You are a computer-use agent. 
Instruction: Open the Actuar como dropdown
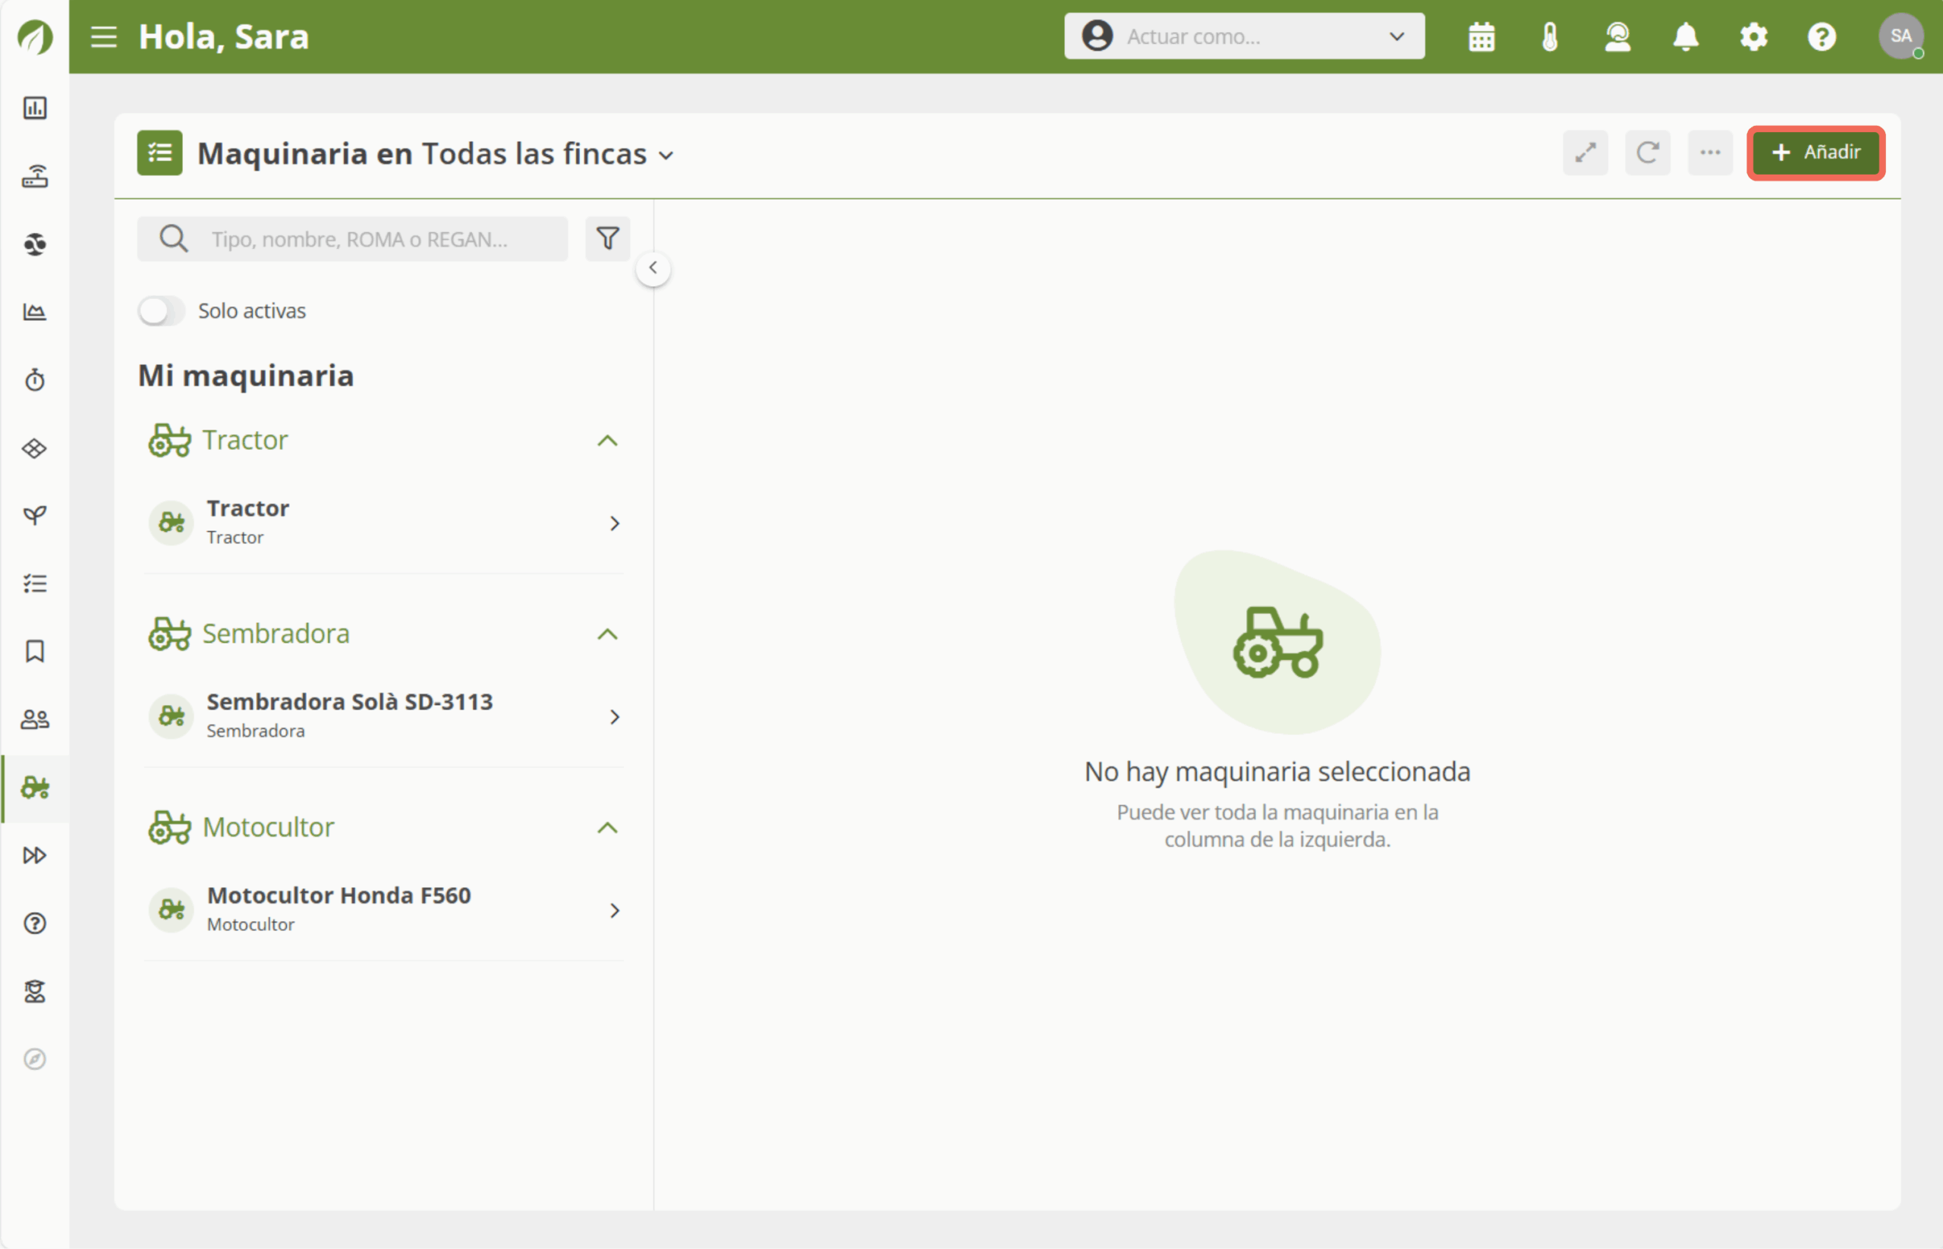click(1244, 36)
